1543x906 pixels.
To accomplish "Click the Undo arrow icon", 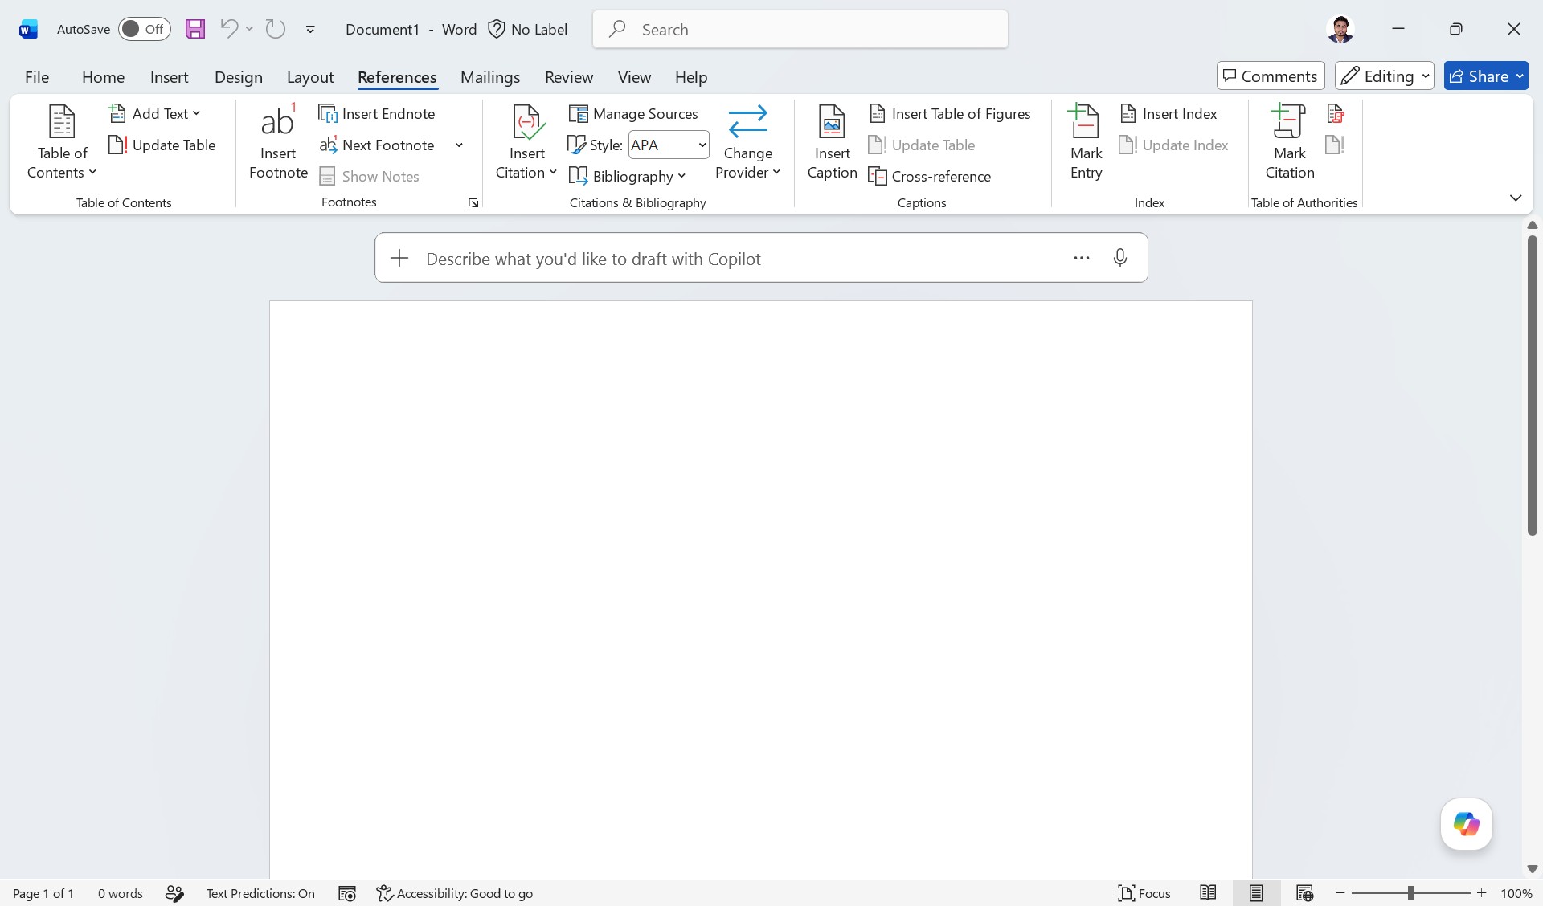I will pyautogui.click(x=228, y=29).
